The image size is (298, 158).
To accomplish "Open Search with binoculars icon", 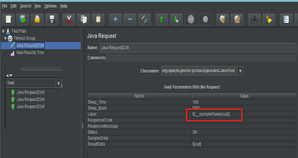I will 254,19.
